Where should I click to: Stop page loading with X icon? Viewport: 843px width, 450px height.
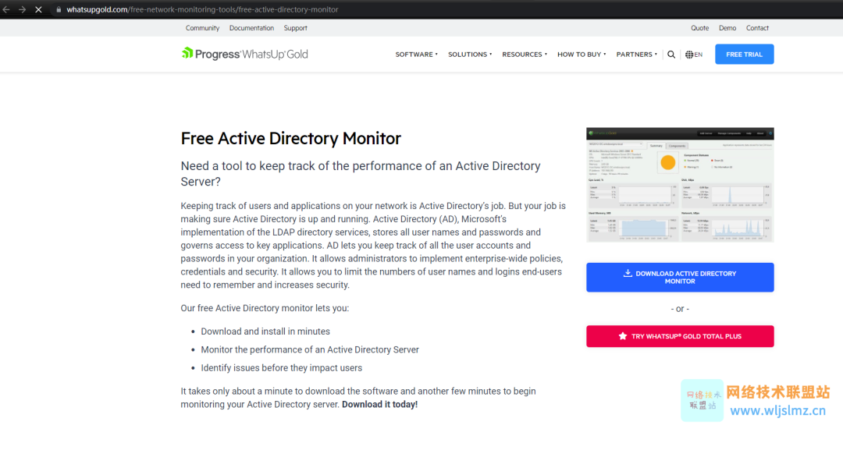click(38, 9)
